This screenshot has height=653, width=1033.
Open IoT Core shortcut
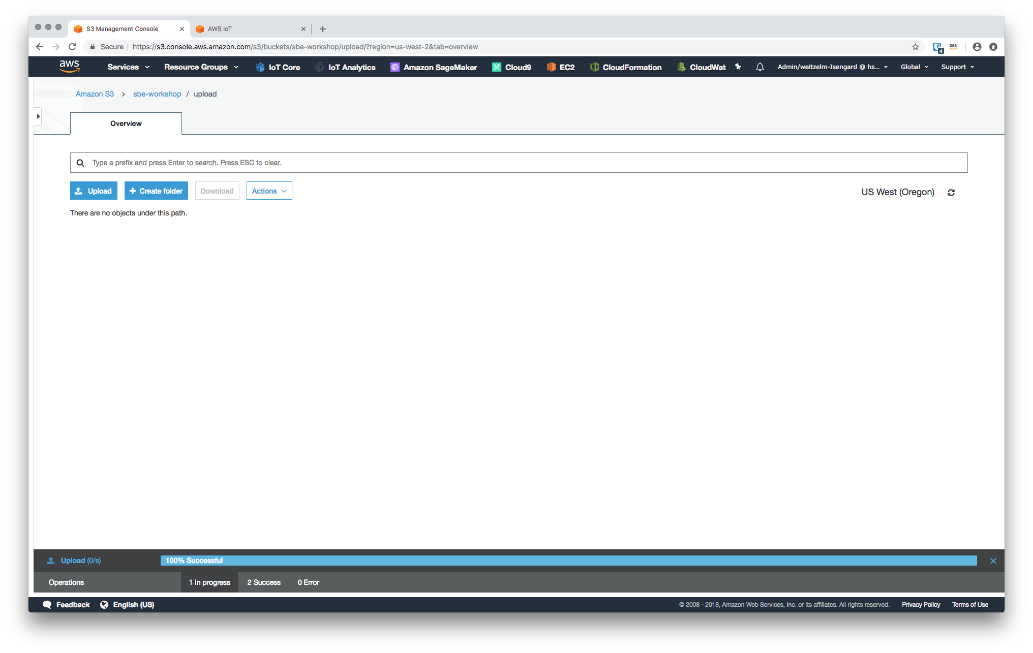[x=278, y=67]
